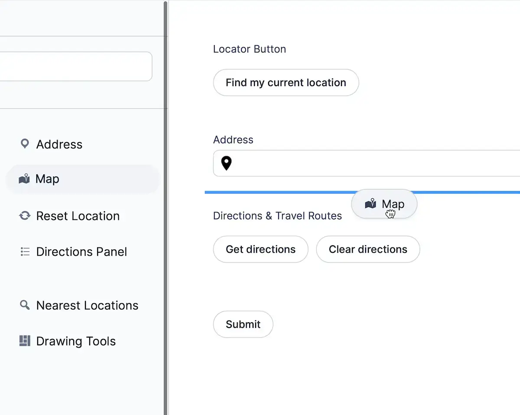This screenshot has width=520, height=415.
Task: Click the Directions Panel list icon
Action: pyautogui.click(x=25, y=251)
